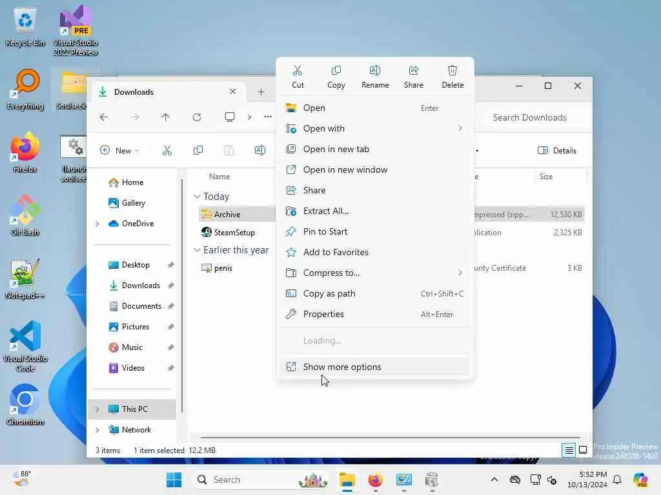
Task: Choose Extract All... option
Action: pyautogui.click(x=375, y=211)
